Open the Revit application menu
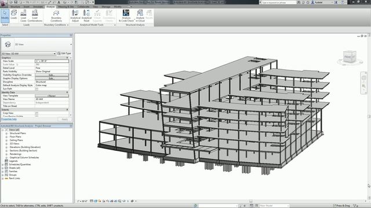Viewport: 371px width, 208px height. [3, 3]
